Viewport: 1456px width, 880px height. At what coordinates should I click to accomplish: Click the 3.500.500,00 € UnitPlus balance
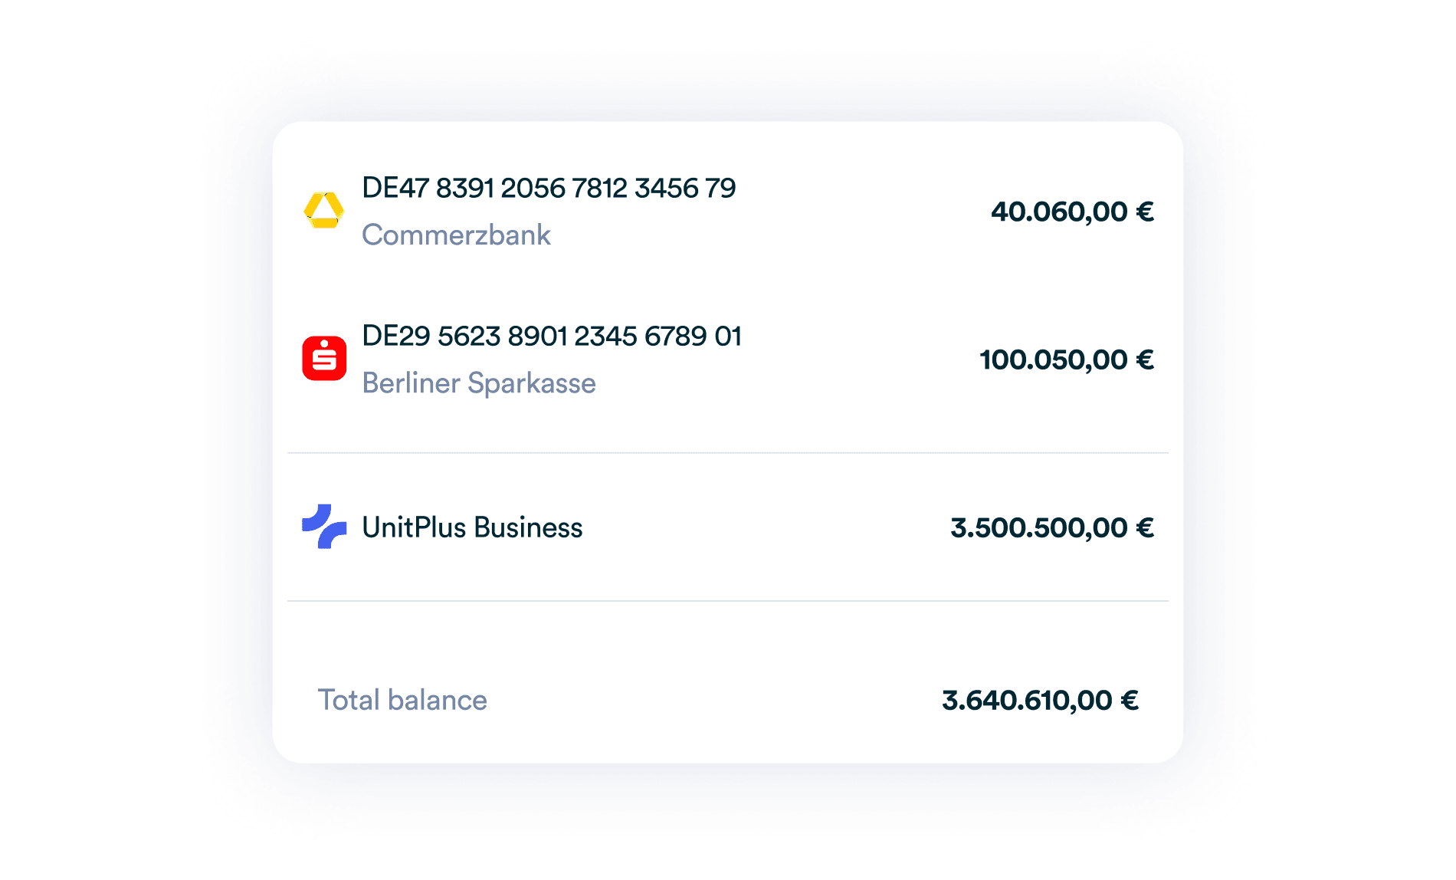tap(1052, 527)
